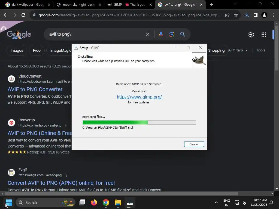Open the Windows Start menu

9,202
